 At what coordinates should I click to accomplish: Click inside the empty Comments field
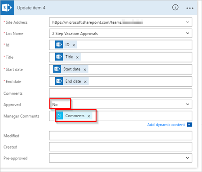(120, 93)
